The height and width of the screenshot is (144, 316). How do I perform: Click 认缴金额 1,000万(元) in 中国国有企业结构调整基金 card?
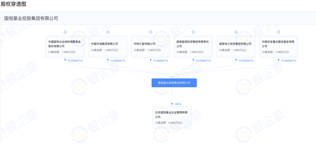(x=62, y=52)
